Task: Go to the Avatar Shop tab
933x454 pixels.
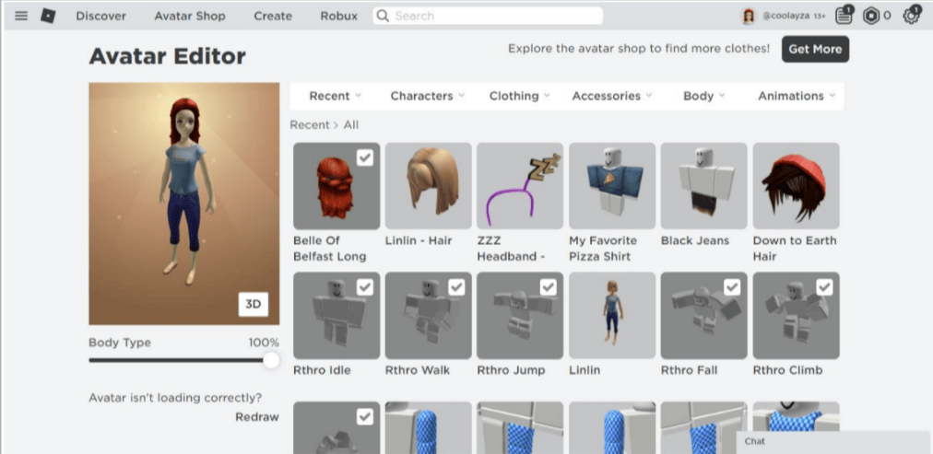Action: point(190,16)
